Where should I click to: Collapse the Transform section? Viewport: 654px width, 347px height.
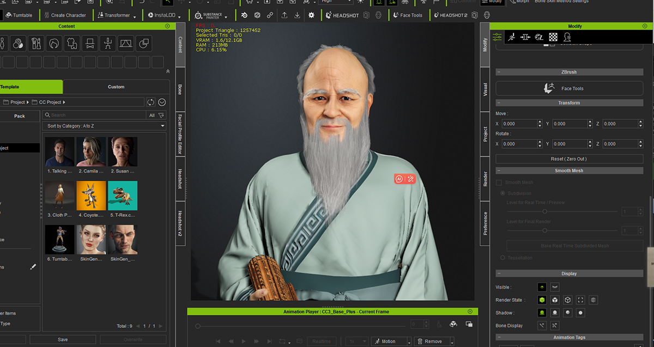coord(499,103)
